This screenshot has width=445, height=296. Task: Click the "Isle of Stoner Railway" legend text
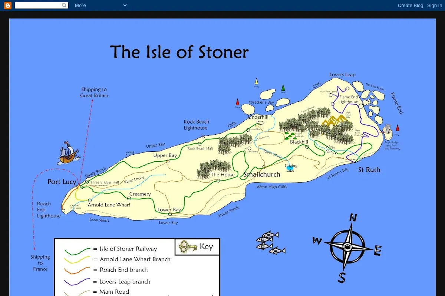tap(128, 249)
